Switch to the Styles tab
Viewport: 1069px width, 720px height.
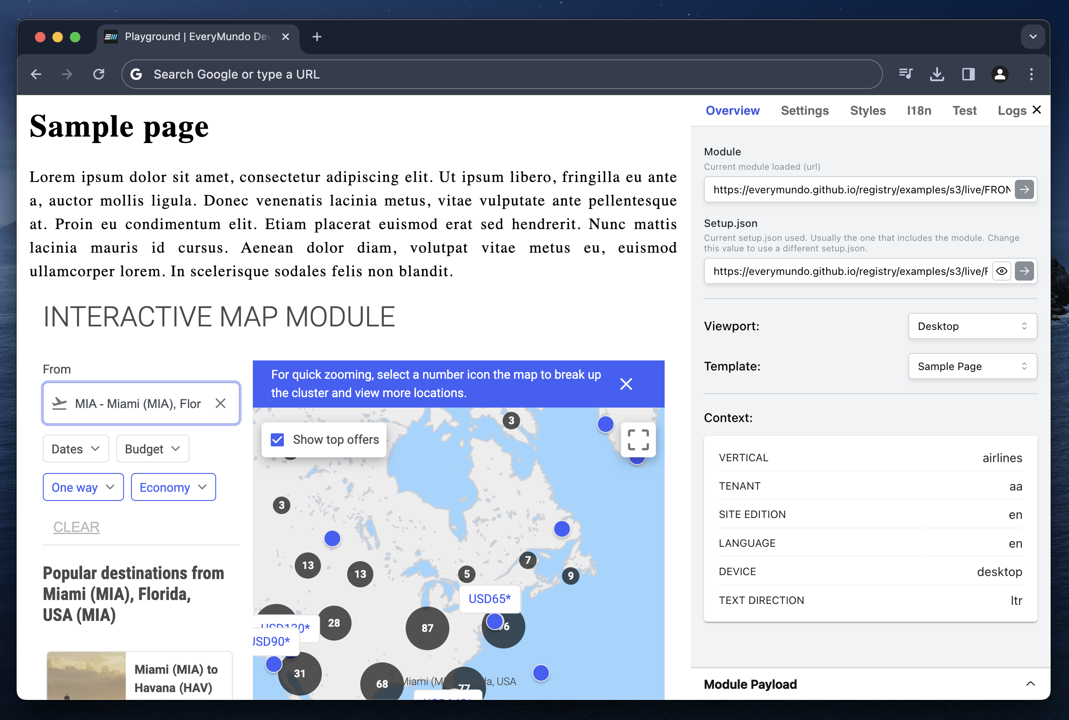tap(867, 110)
